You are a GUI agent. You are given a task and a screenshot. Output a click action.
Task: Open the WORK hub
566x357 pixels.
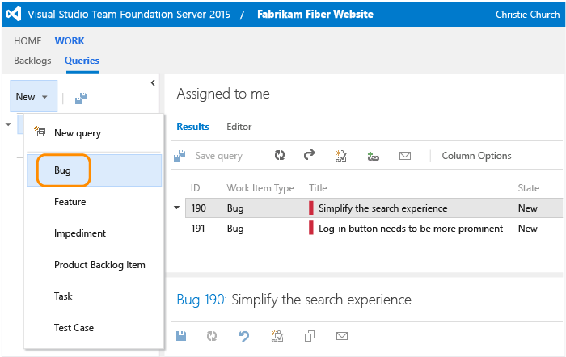70,40
